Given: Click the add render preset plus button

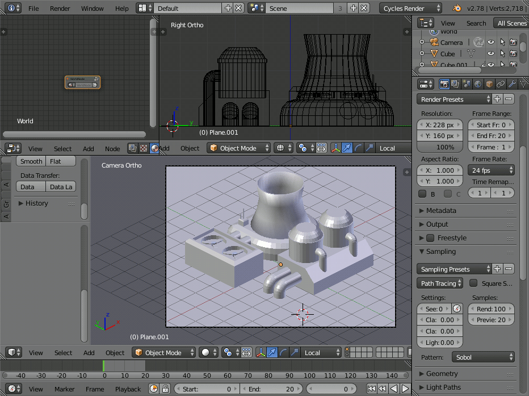Looking at the screenshot, I should coord(497,99).
